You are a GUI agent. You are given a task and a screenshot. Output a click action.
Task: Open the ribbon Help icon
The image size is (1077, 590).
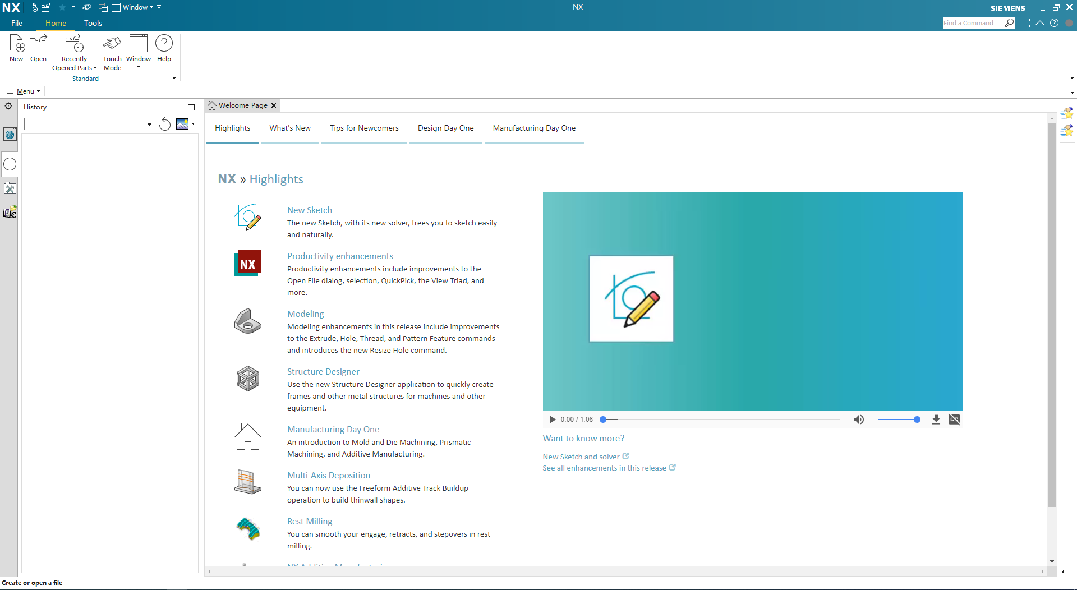pos(164,44)
